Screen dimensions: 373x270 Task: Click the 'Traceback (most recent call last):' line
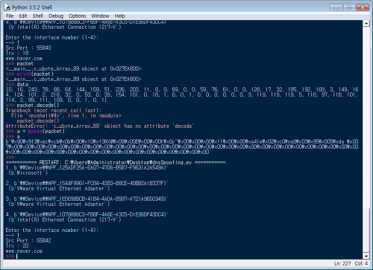pyautogui.click(x=54, y=110)
